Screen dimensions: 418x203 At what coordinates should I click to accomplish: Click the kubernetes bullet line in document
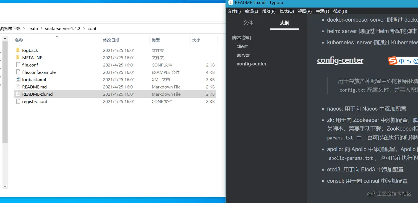(372, 42)
